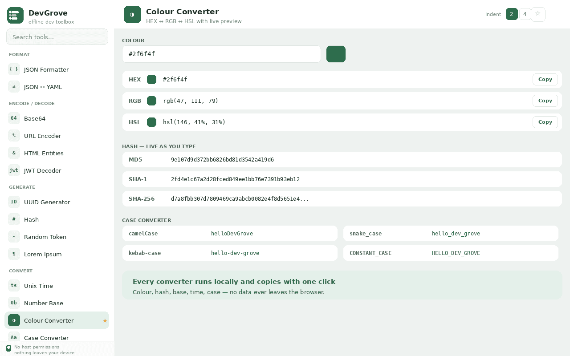Click the rgb(47, 111, 79) value

(191, 101)
